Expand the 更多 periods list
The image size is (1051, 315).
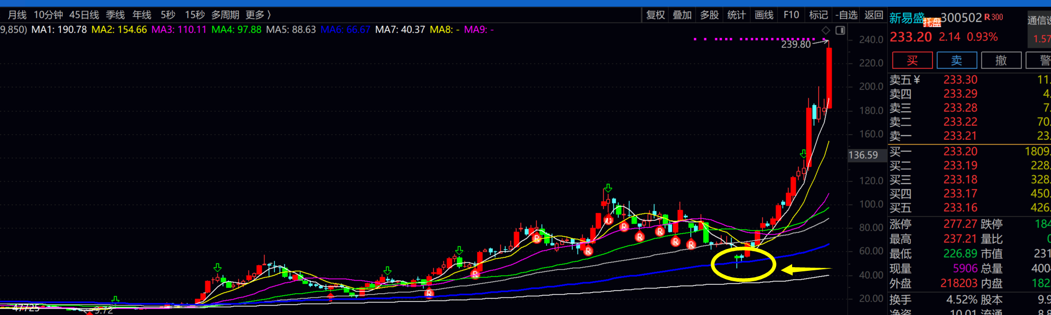point(258,15)
